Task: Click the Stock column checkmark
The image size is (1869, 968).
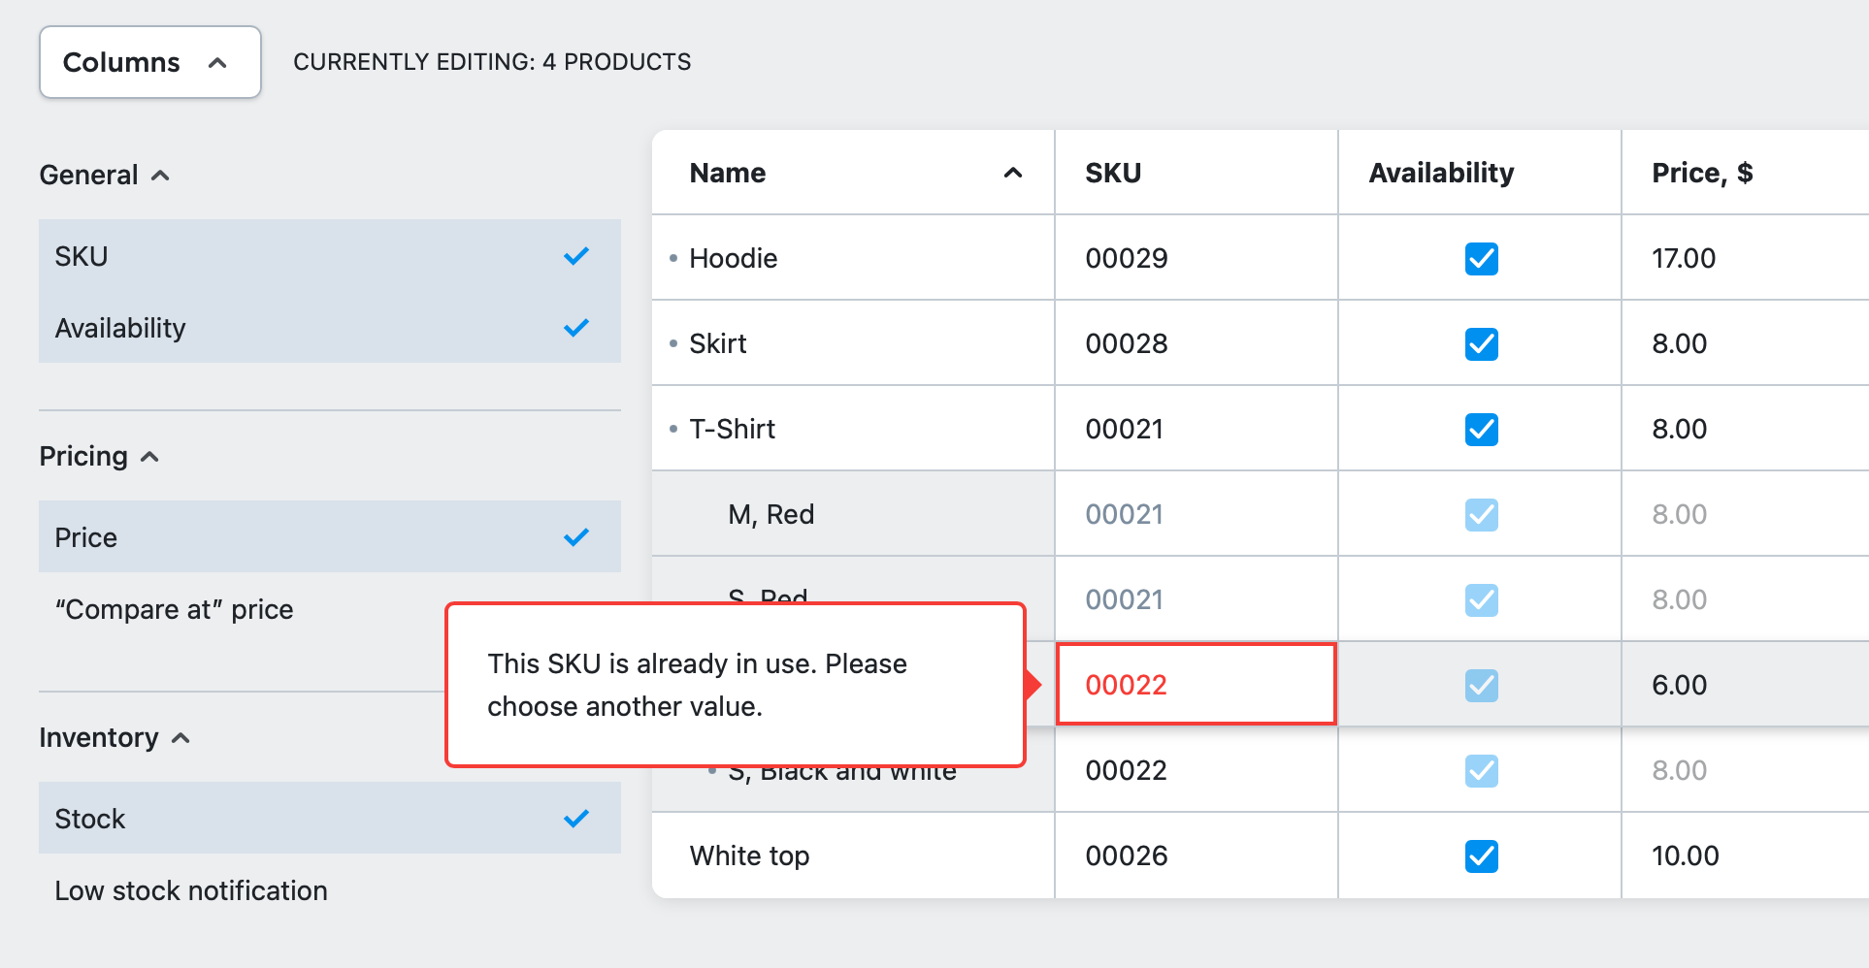Action: point(575,818)
